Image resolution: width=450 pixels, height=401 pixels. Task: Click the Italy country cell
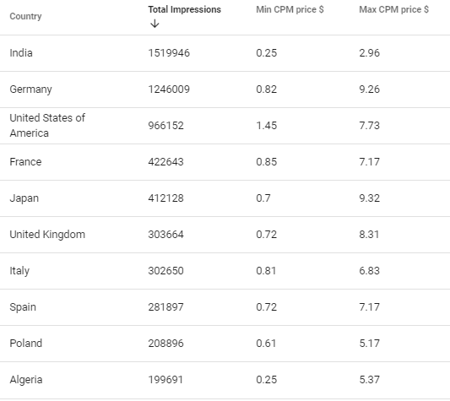click(19, 271)
